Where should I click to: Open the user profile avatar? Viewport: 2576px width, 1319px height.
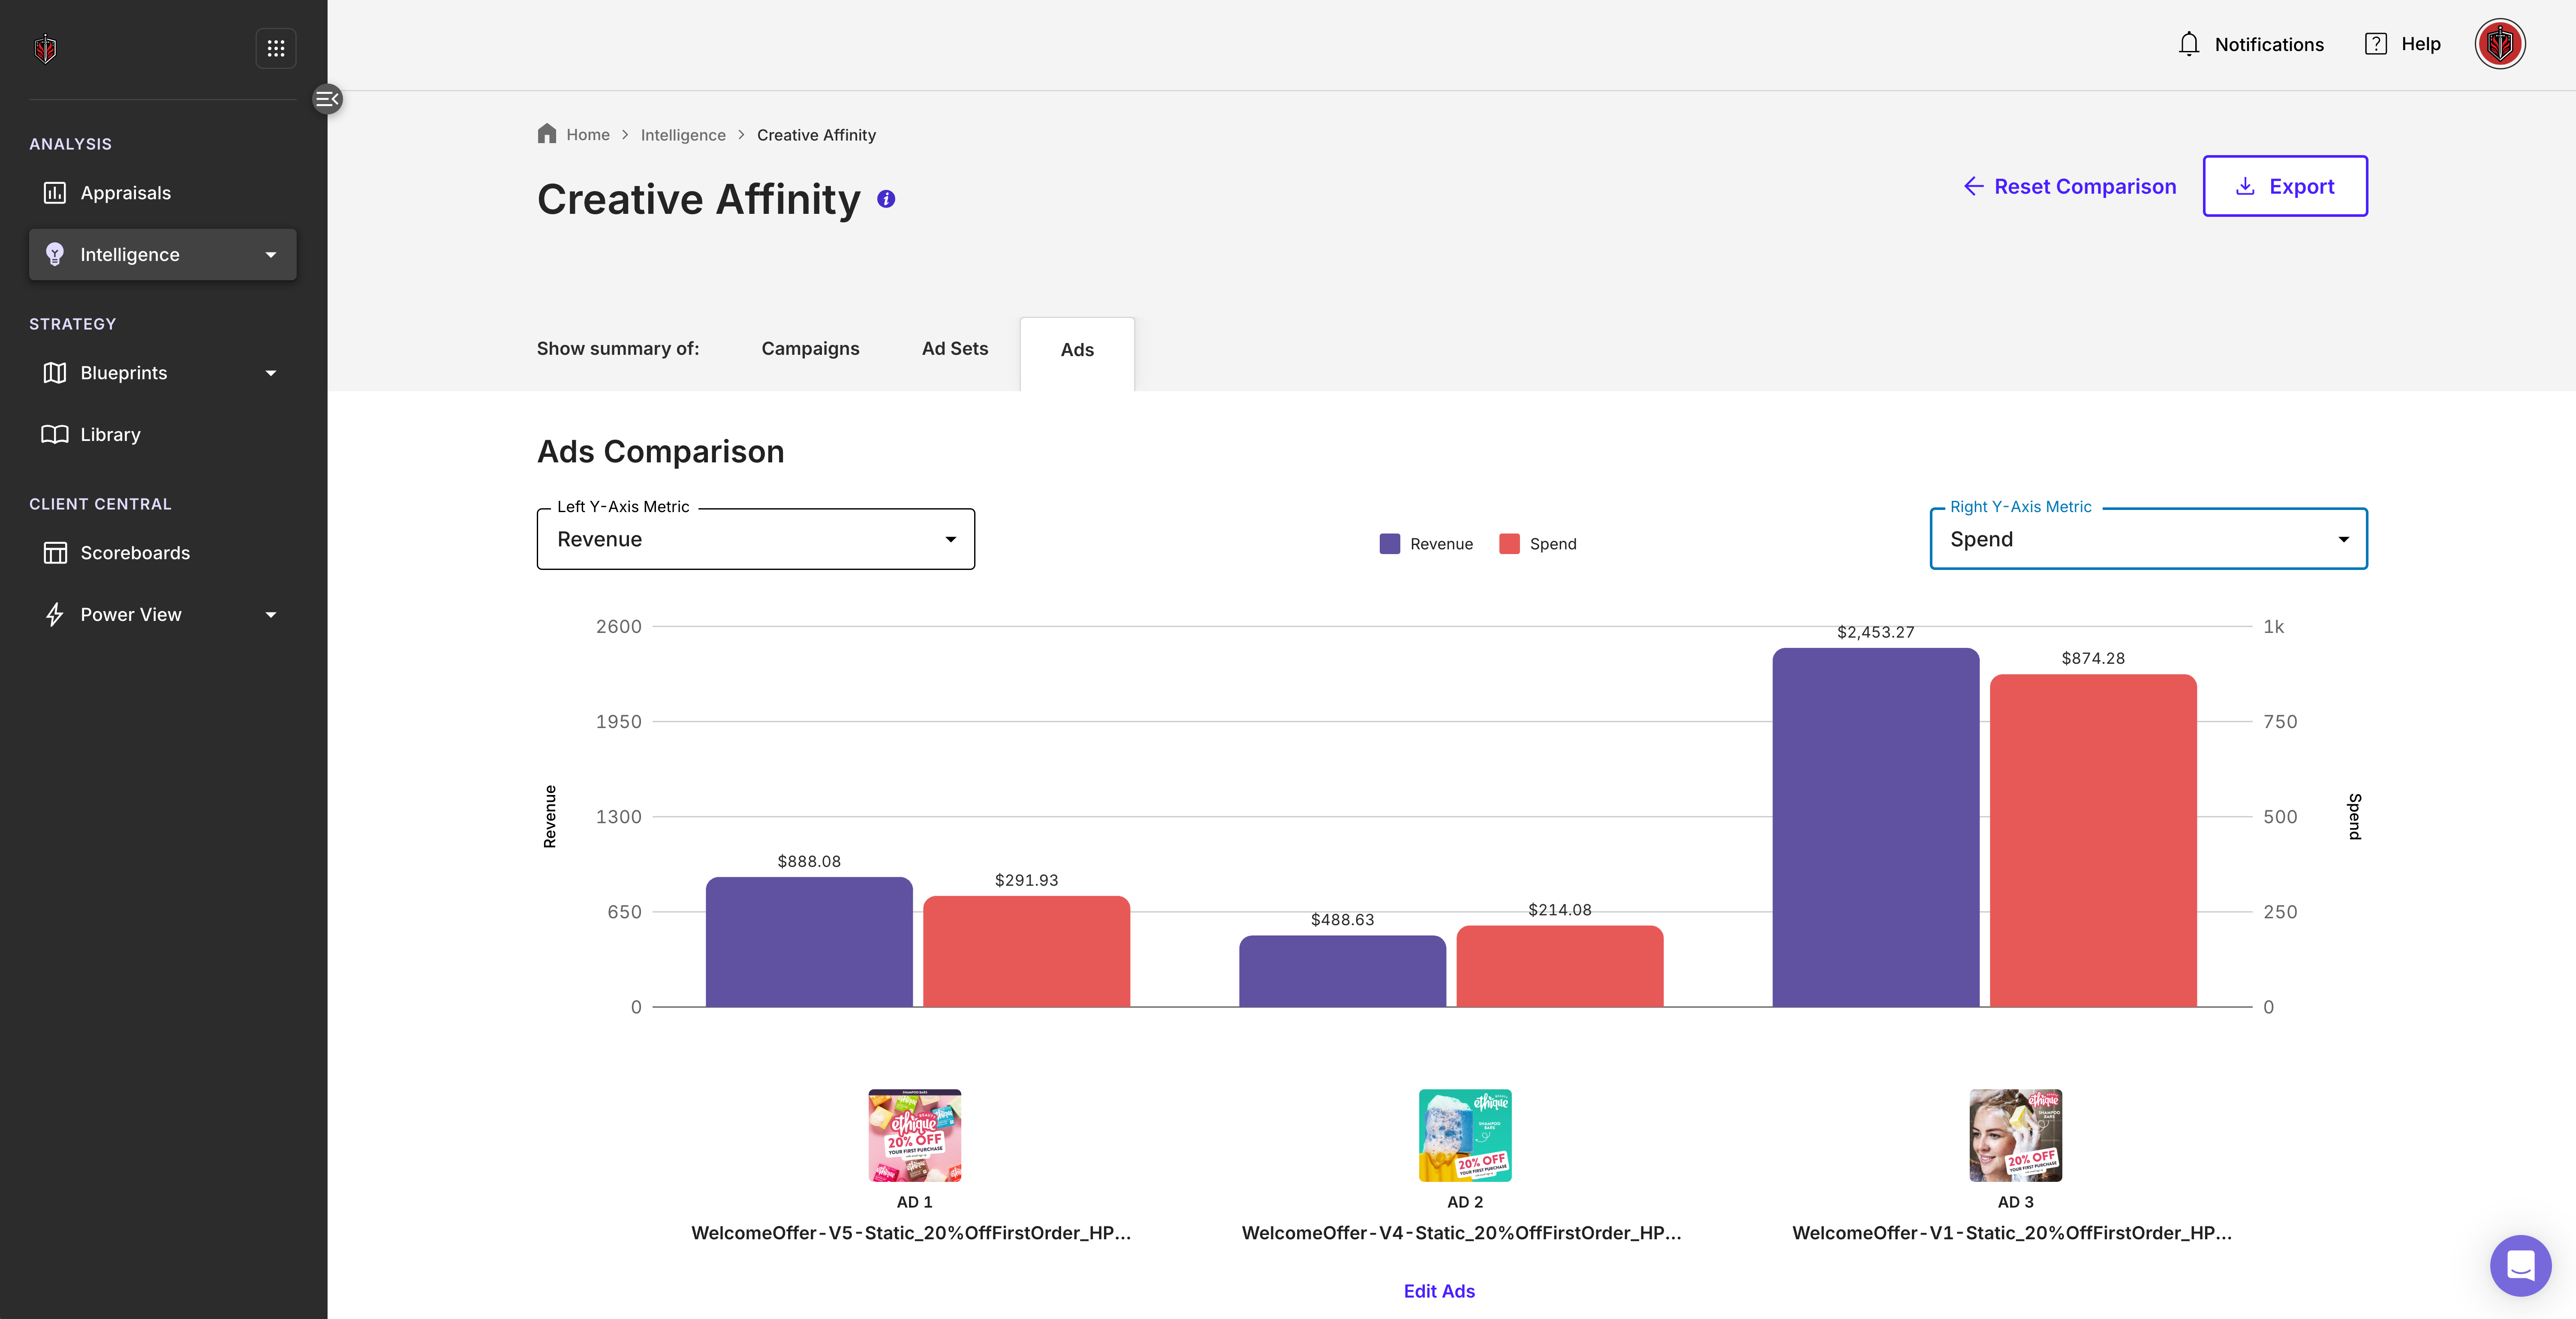pyautogui.click(x=2500, y=44)
